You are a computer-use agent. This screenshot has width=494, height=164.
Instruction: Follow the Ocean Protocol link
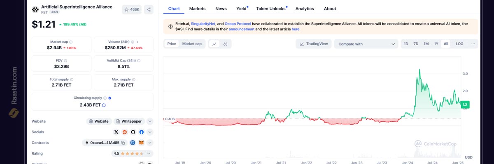pos(238,24)
